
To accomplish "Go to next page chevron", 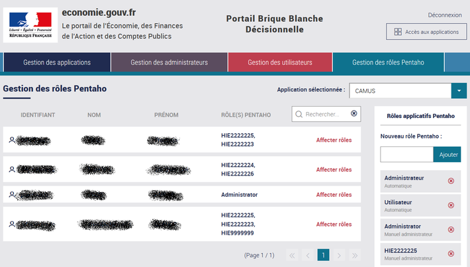I will 339,255.
